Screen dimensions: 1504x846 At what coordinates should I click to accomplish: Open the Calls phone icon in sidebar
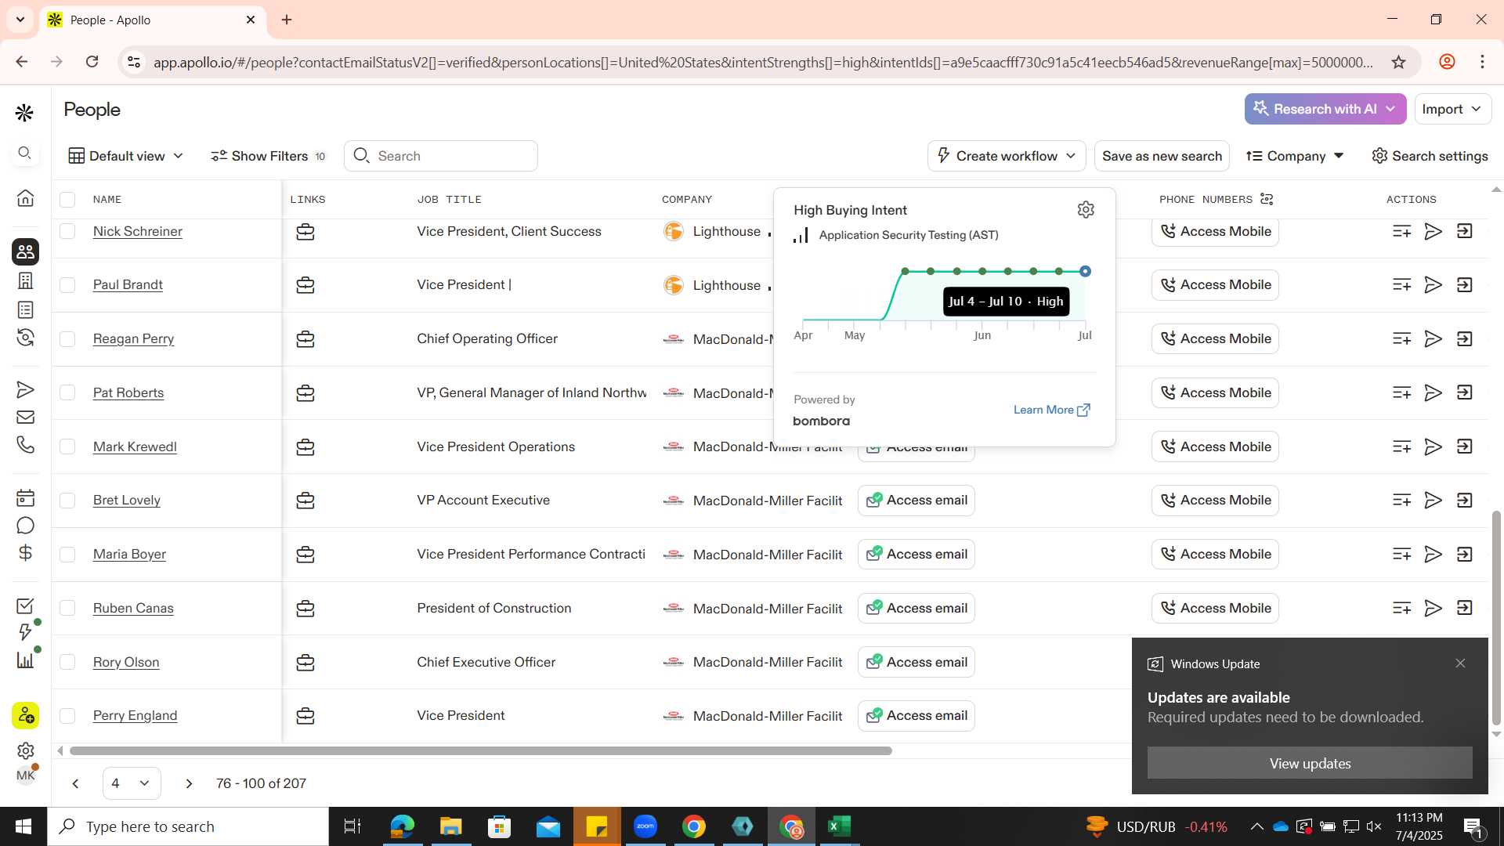coord(25,445)
